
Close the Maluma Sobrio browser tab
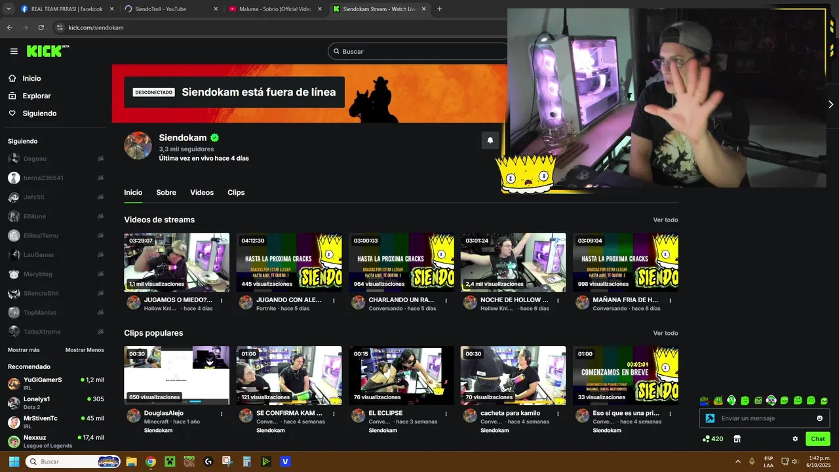(319, 9)
